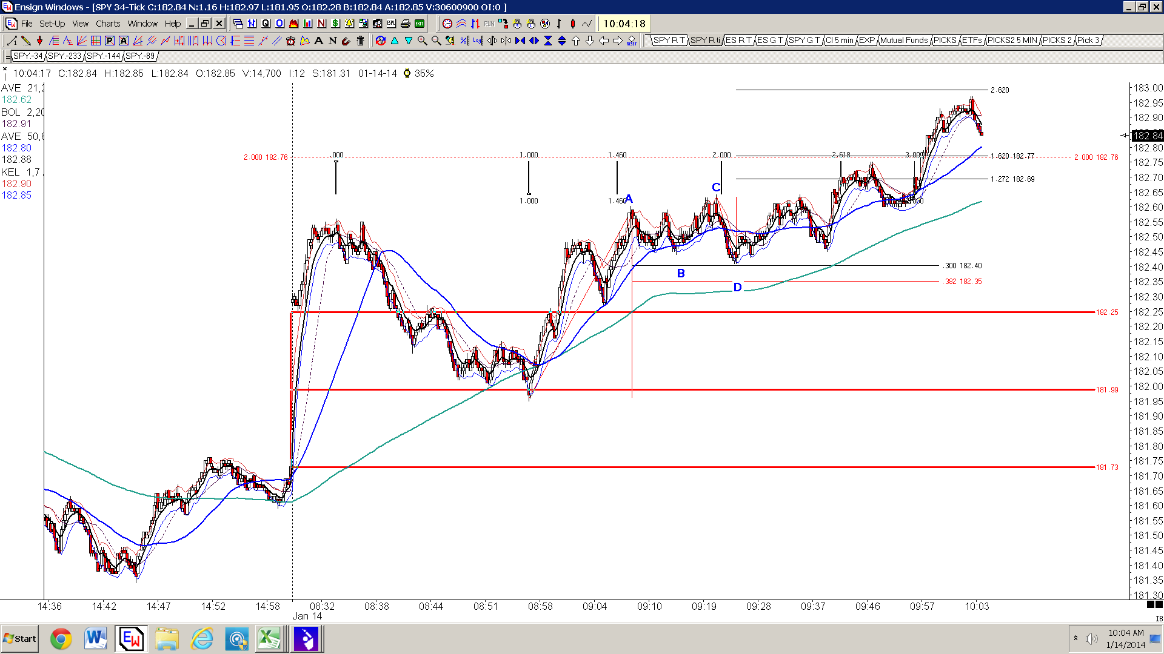
Task: Select the draw trend line tool
Action: (x=12, y=41)
